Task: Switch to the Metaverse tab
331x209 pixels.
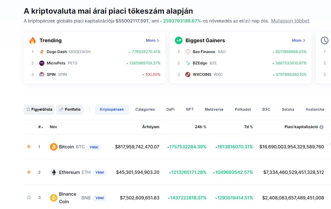Action: coord(214,109)
